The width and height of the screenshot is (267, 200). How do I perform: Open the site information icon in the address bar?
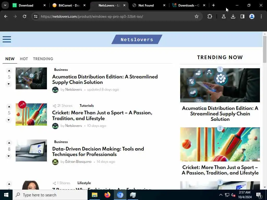[36, 16]
